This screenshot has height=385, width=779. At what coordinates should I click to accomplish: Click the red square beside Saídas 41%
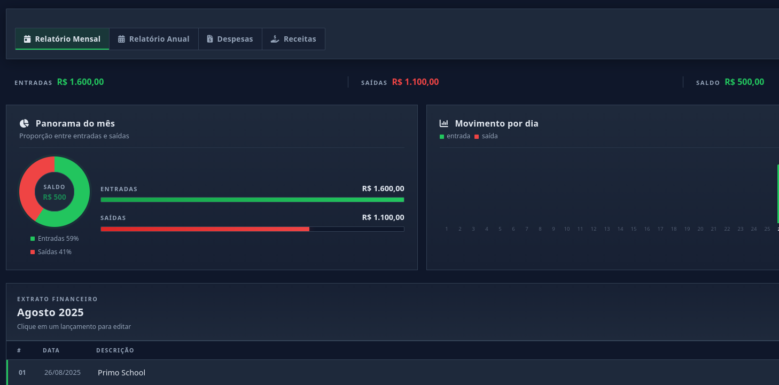(x=33, y=252)
